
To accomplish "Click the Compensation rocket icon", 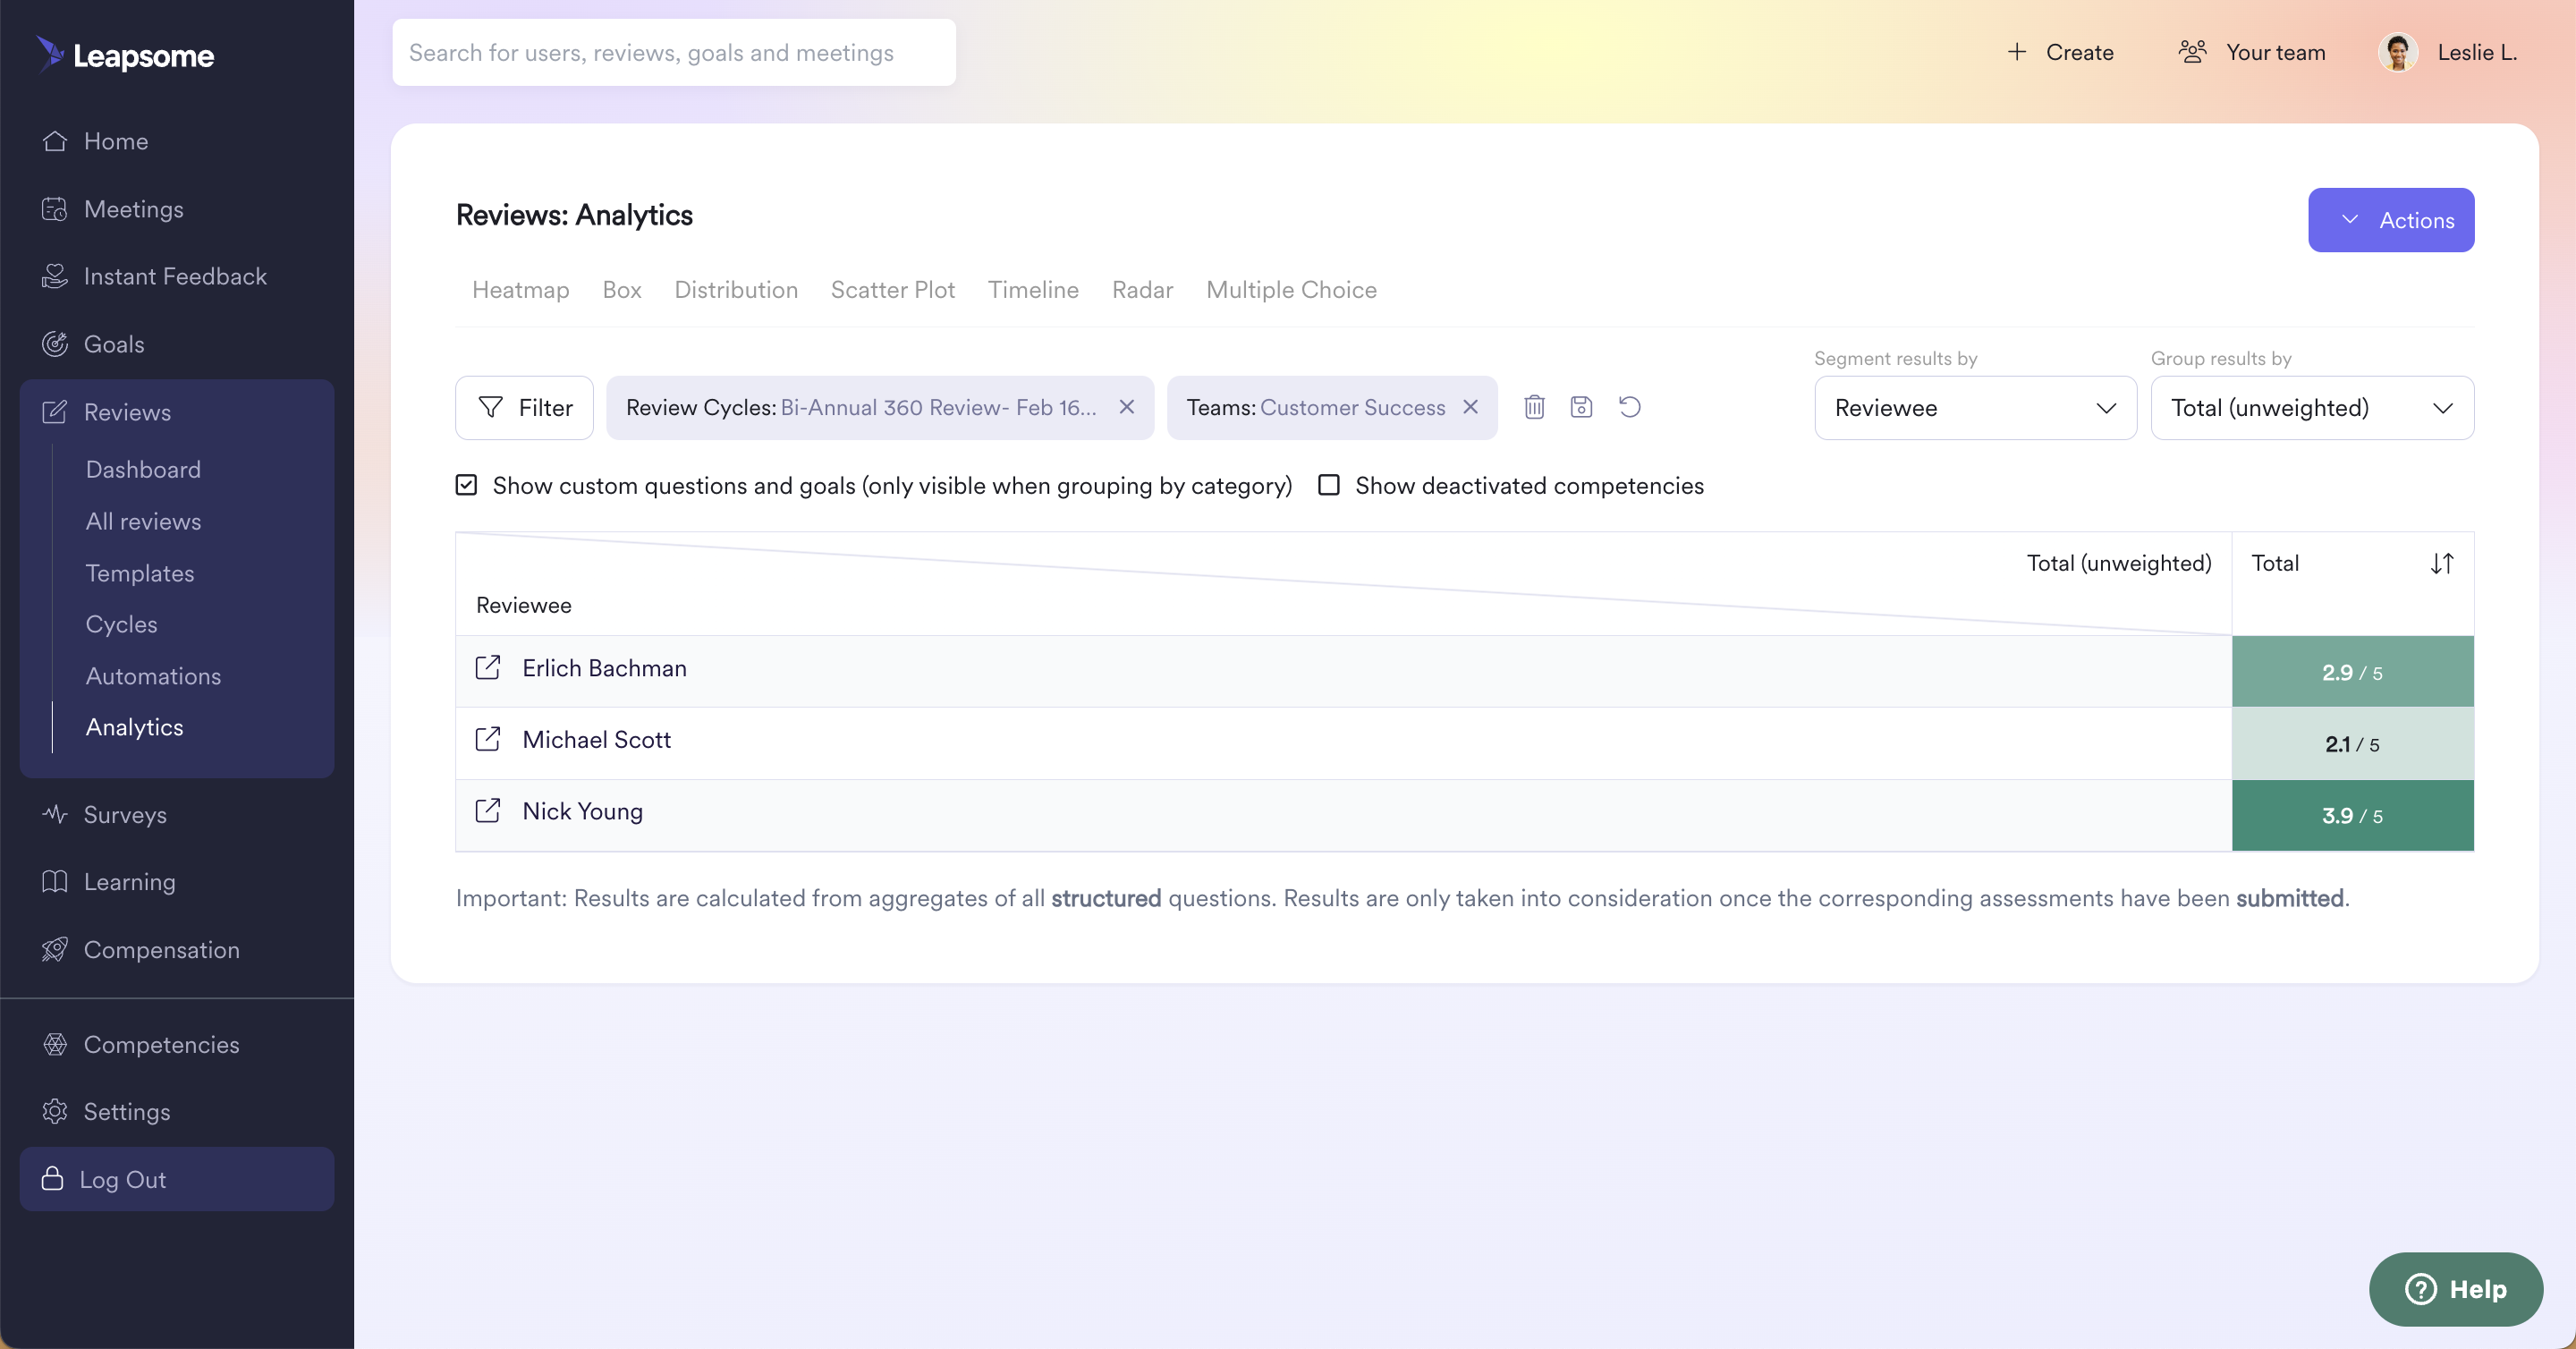I will coord(55,949).
